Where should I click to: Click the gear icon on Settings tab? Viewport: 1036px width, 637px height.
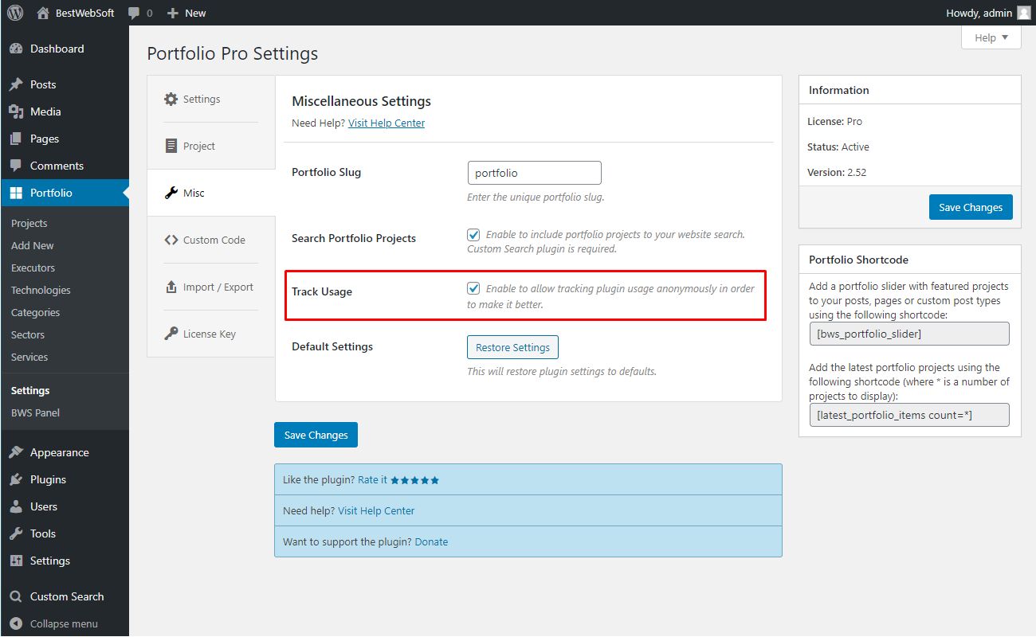point(171,99)
